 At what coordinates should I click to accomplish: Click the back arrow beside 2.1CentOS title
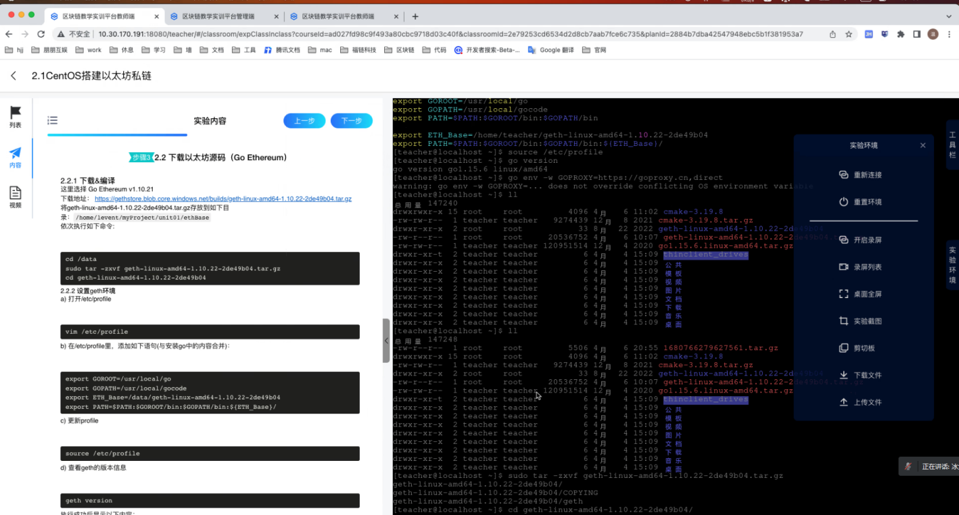(14, 76)
